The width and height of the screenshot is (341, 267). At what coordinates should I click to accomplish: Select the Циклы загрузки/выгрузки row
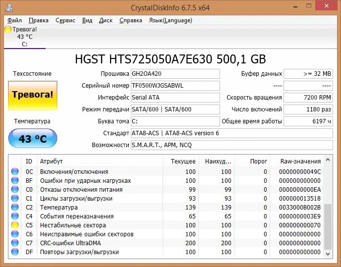166,198
